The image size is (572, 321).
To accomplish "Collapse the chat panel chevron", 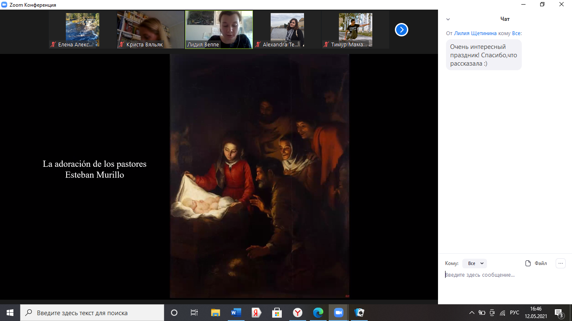I will 448,19.
